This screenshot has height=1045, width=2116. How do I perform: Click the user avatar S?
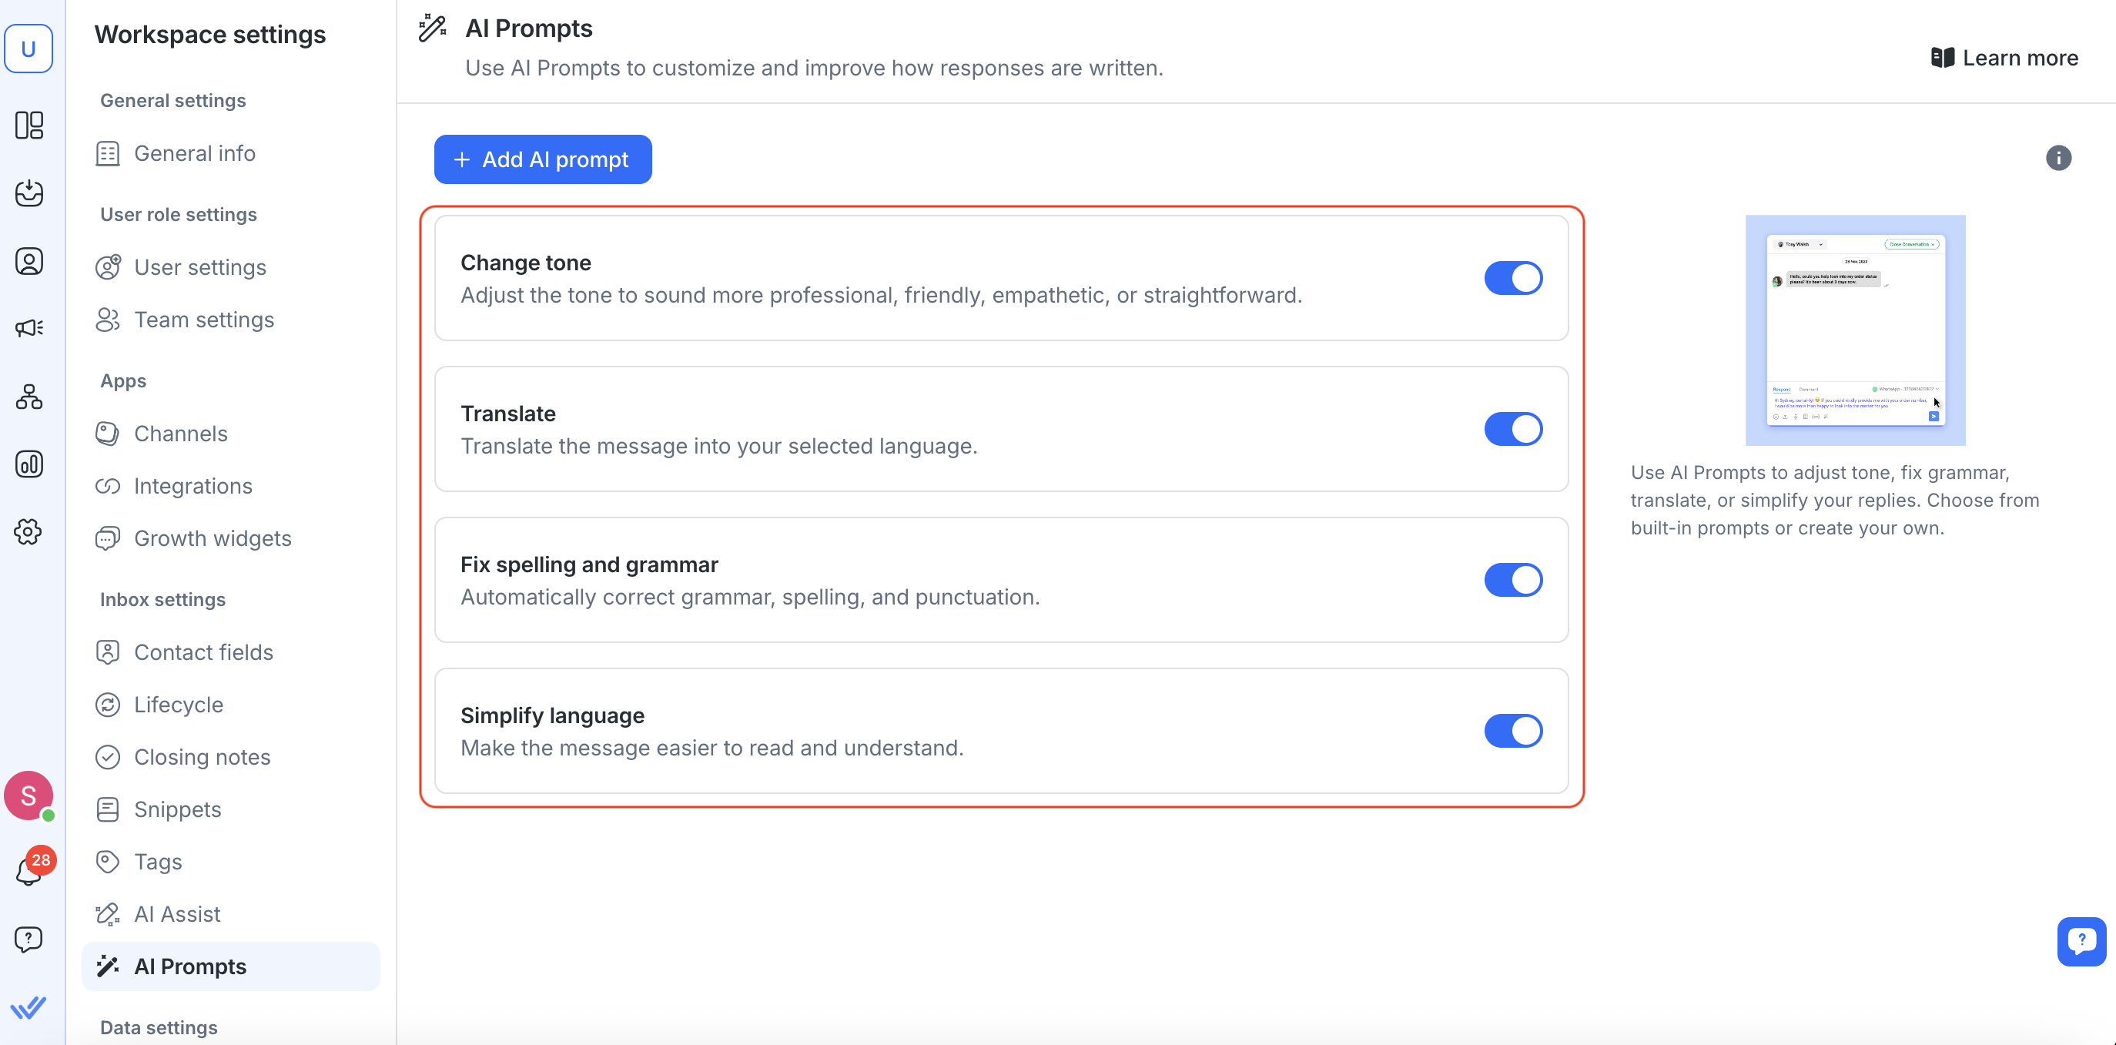click(28, 795)
